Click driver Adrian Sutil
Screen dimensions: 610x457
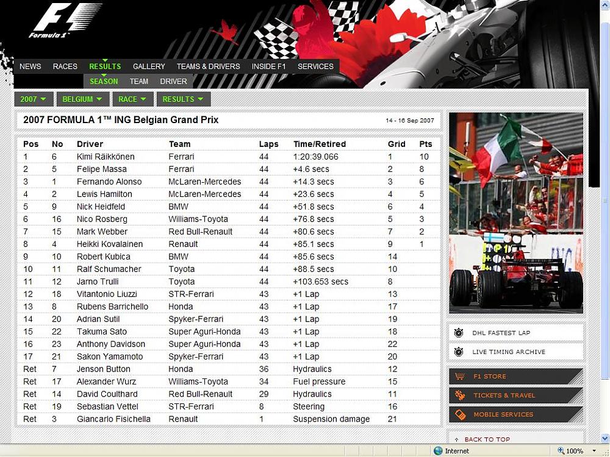click(98, 319)
